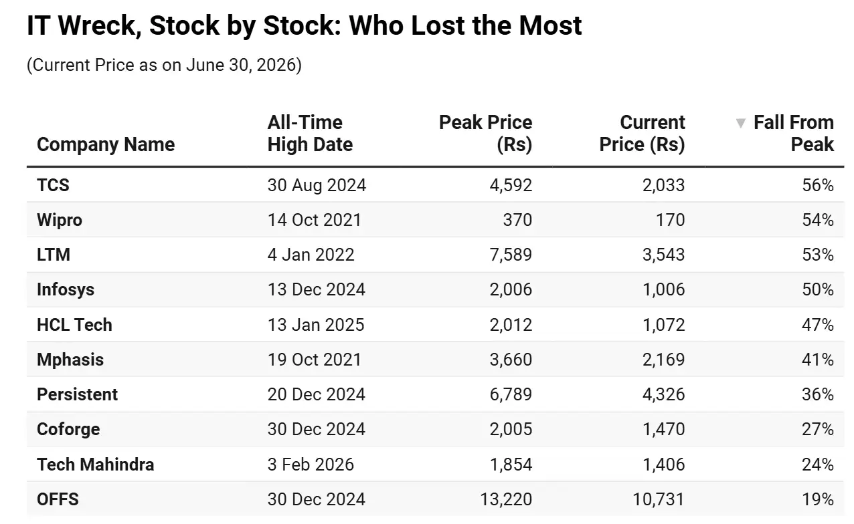Select the LTM row label
The width and height of the screenshot is (854, 524).
coord(54,255)
